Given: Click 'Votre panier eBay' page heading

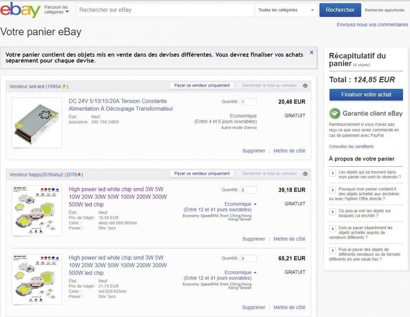Looking at the screenshot, I should [x=41, y=32].
